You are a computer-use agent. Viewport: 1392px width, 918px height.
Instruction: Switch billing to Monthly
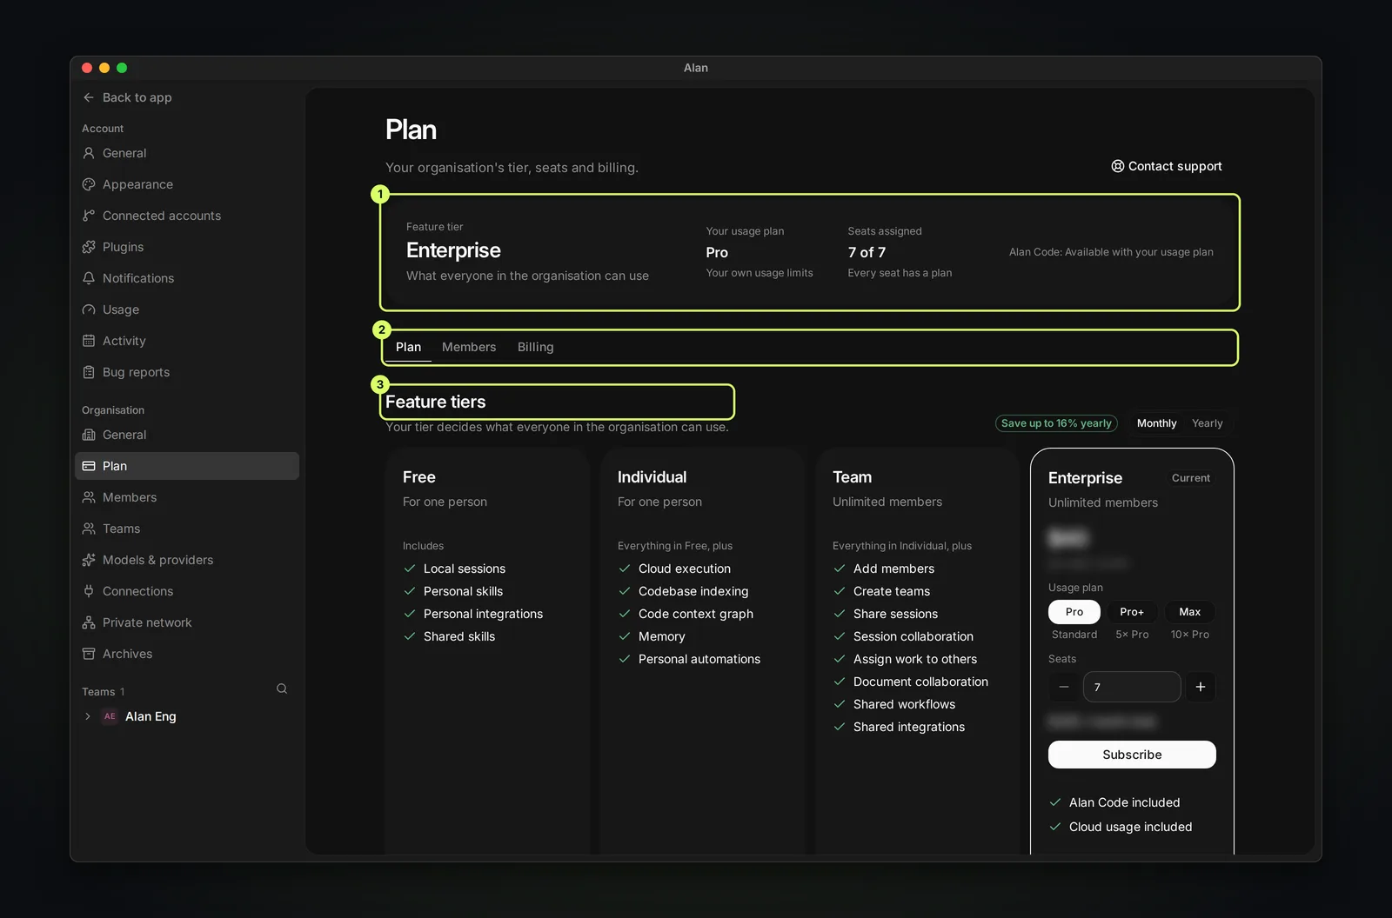(1156, 423)
